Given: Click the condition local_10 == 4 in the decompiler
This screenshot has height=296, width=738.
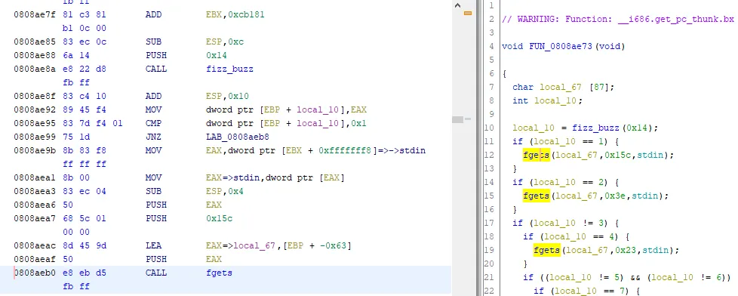Looking at the screenshot, I should [580, 236].
